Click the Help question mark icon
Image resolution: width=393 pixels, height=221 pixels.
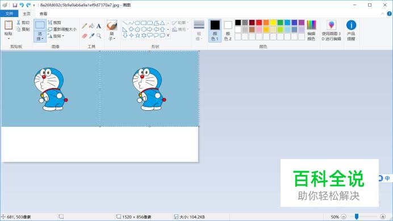[x=389, y=14]
